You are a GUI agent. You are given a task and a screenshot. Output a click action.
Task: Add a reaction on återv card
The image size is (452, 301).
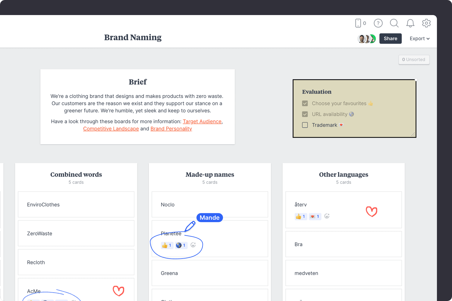point(327,216)
